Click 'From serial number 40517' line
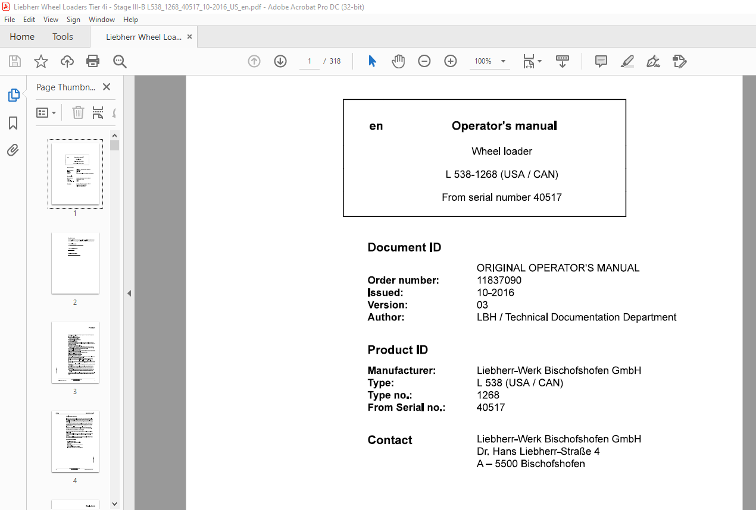The height and width of the screenshot is (510, 756). (x=502, y=197)
